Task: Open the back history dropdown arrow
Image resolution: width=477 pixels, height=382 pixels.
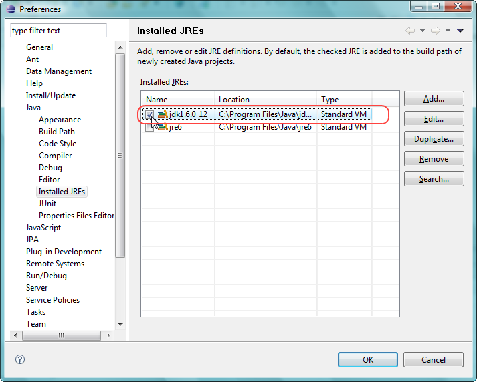Action: [422, 31]
